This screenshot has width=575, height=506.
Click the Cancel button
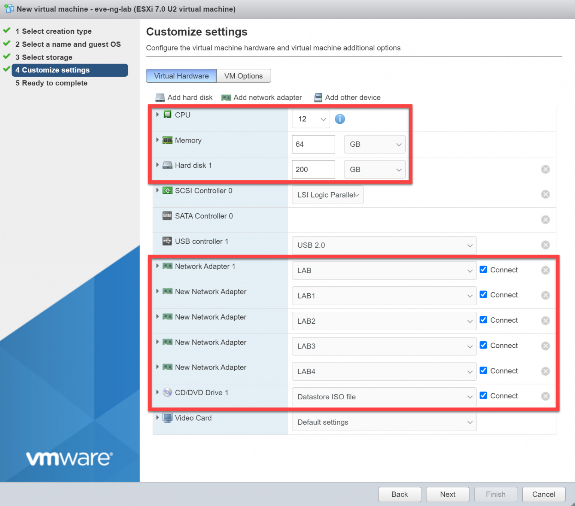click(x=544, y=494)
